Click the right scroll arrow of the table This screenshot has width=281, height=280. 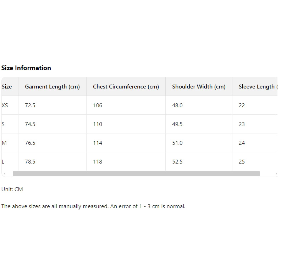coord(276,173)
